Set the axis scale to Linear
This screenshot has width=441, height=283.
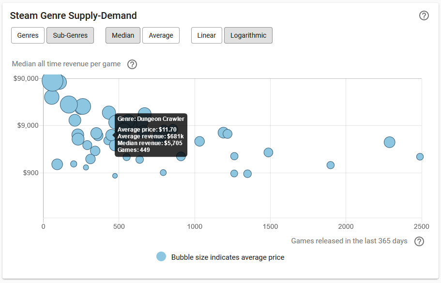coord(206,35)
